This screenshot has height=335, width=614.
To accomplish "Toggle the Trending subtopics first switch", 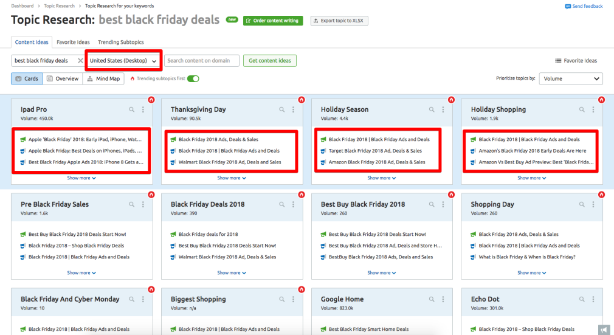I will coord(193,78).
